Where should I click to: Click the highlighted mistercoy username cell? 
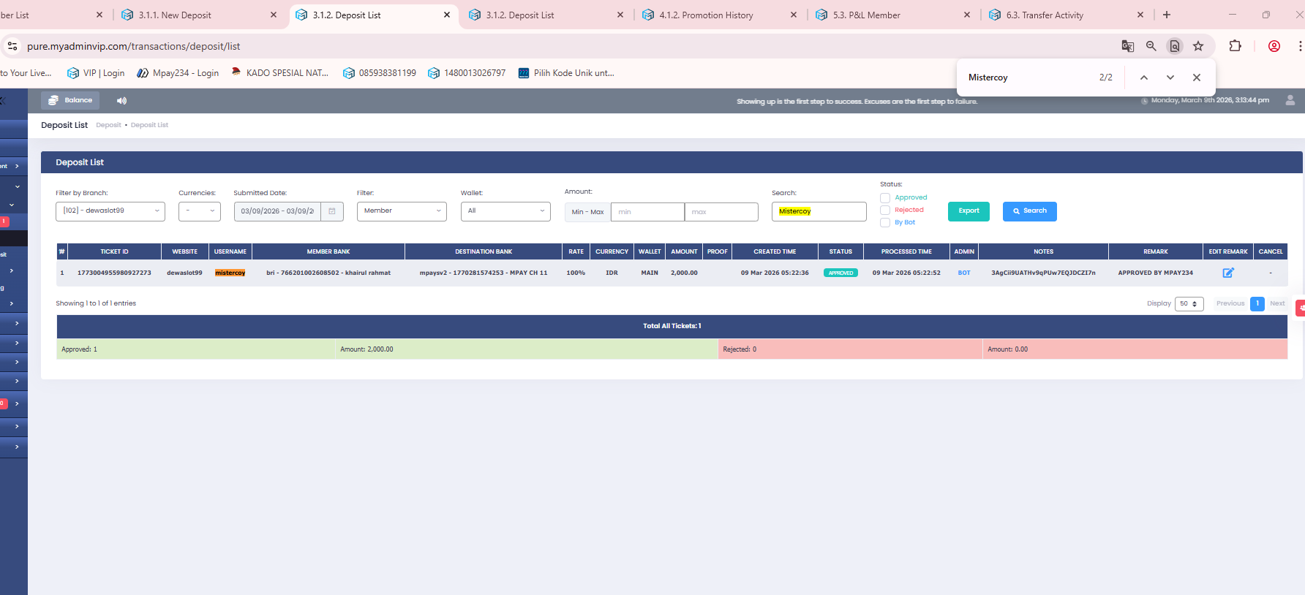click(x=230, y=273)
